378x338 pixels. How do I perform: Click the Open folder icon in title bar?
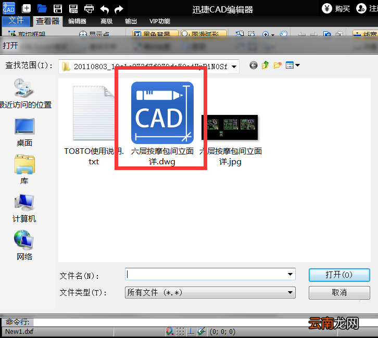coord(42,9)
